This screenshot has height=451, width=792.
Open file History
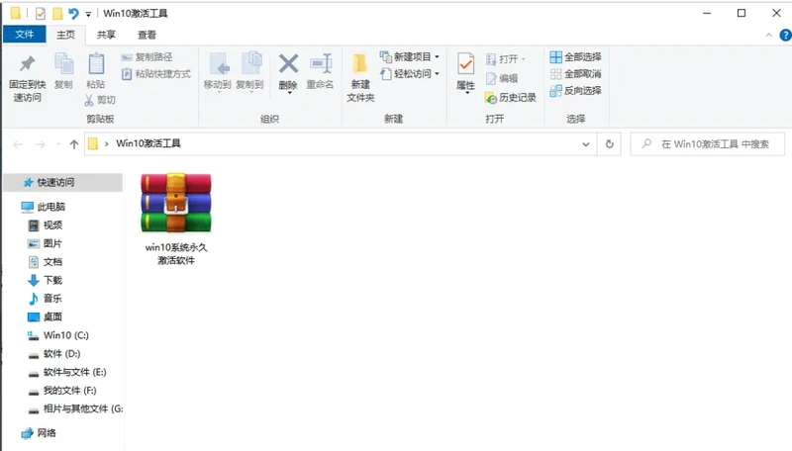(510, 97)
